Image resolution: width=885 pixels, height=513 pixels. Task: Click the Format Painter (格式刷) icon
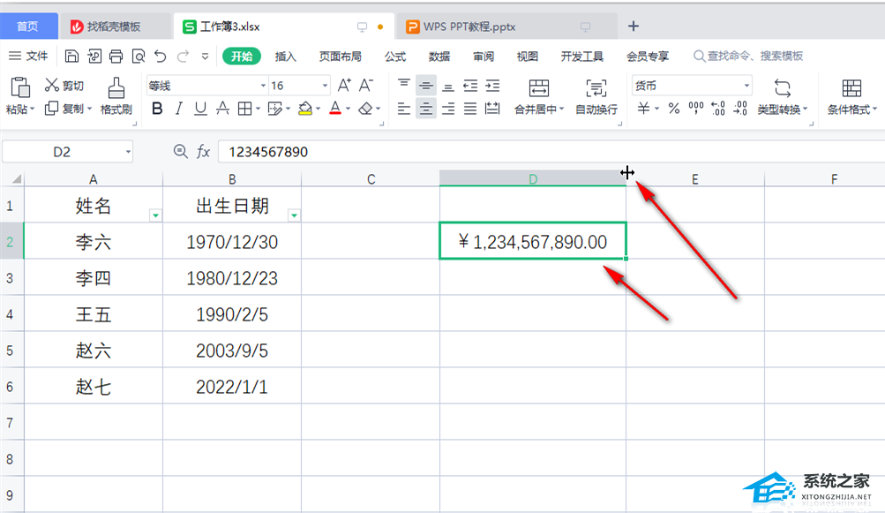click(x=116, y=88)
